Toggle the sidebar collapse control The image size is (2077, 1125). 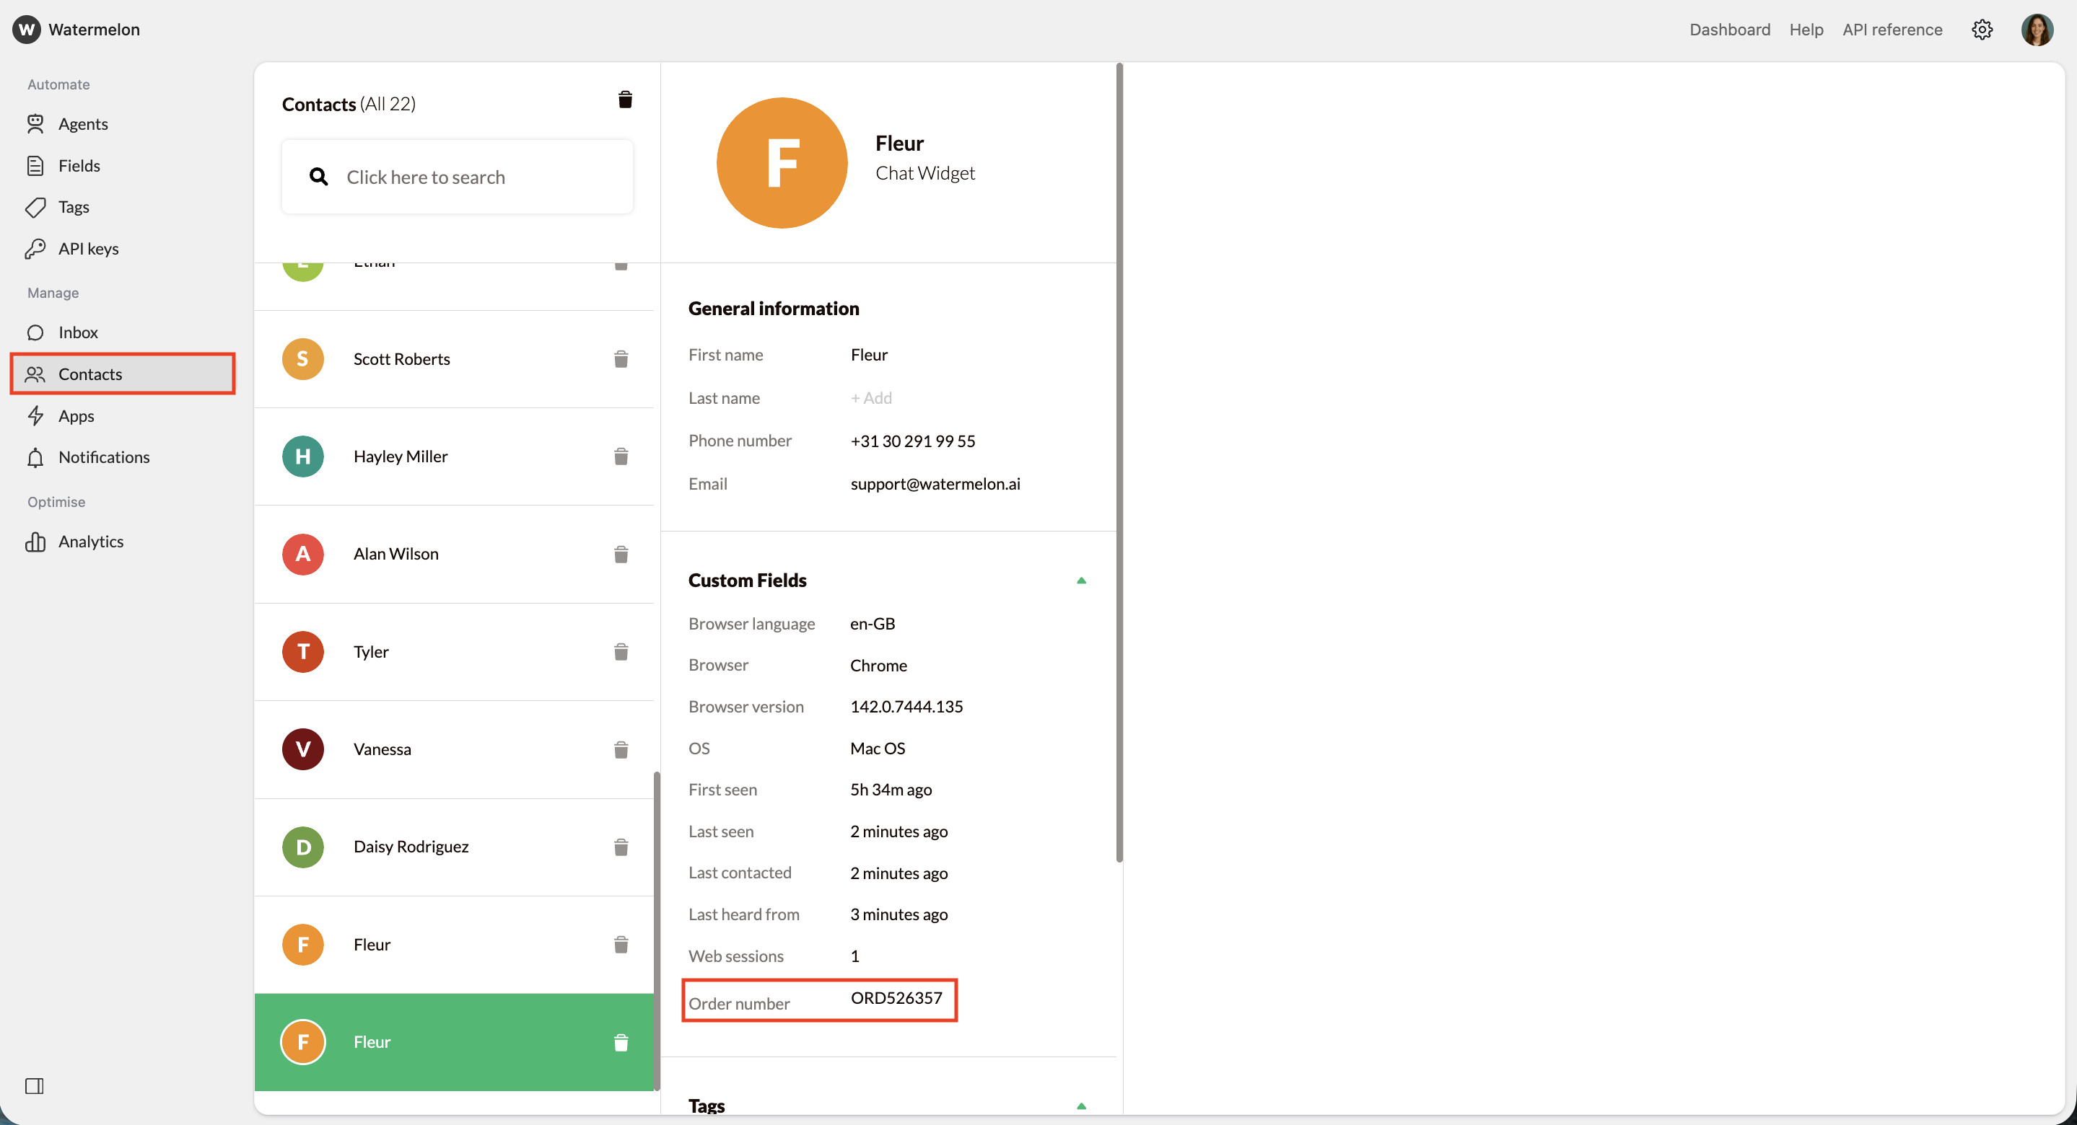[35, 1086]
